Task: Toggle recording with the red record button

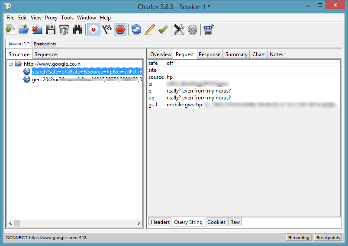Action: point(93,29)
